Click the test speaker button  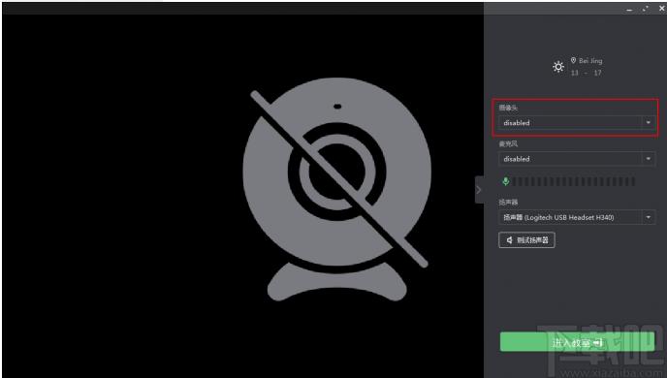(x=526, y=239)
